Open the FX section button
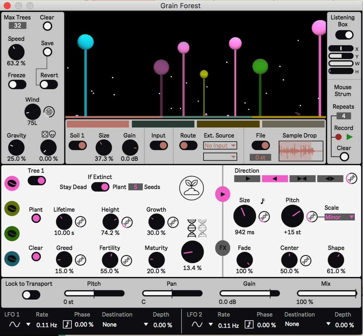Viewport: 363px width, 336px height. [x=222, y=248]
